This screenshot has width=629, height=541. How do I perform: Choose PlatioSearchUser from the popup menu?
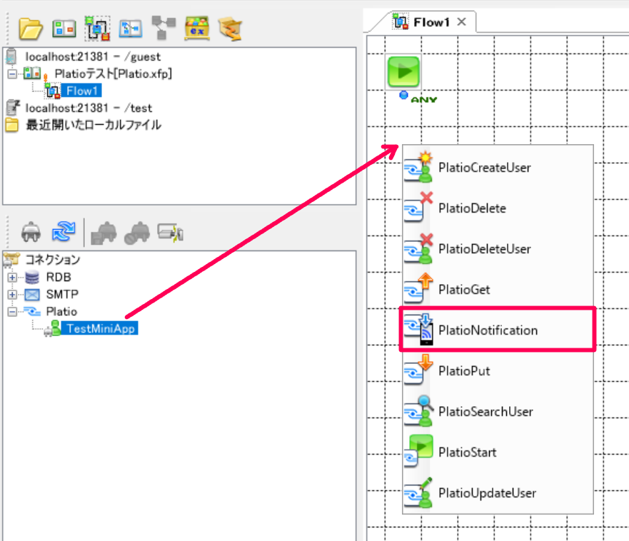[x=498, y=412]
